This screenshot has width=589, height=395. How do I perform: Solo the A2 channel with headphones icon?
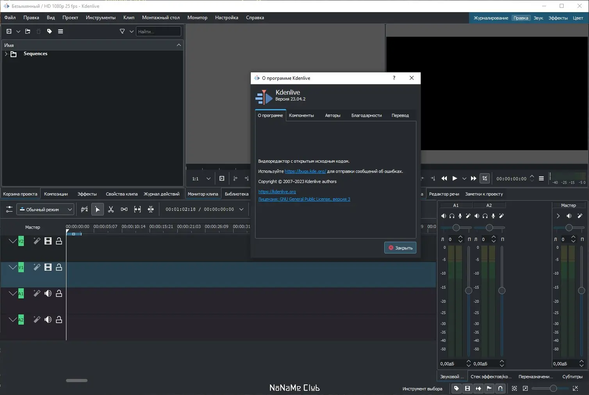click(x=485, y=216)
